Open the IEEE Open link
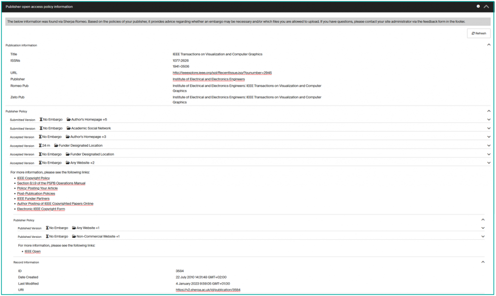The image size is (496, 296). [32, 251]
